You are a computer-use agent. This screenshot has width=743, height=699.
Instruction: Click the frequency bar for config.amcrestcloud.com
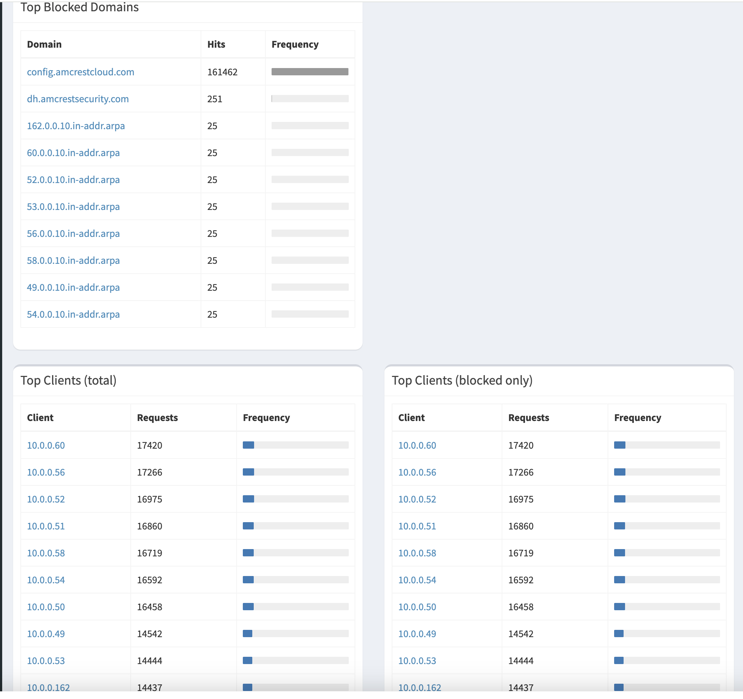tap(310, 71)
